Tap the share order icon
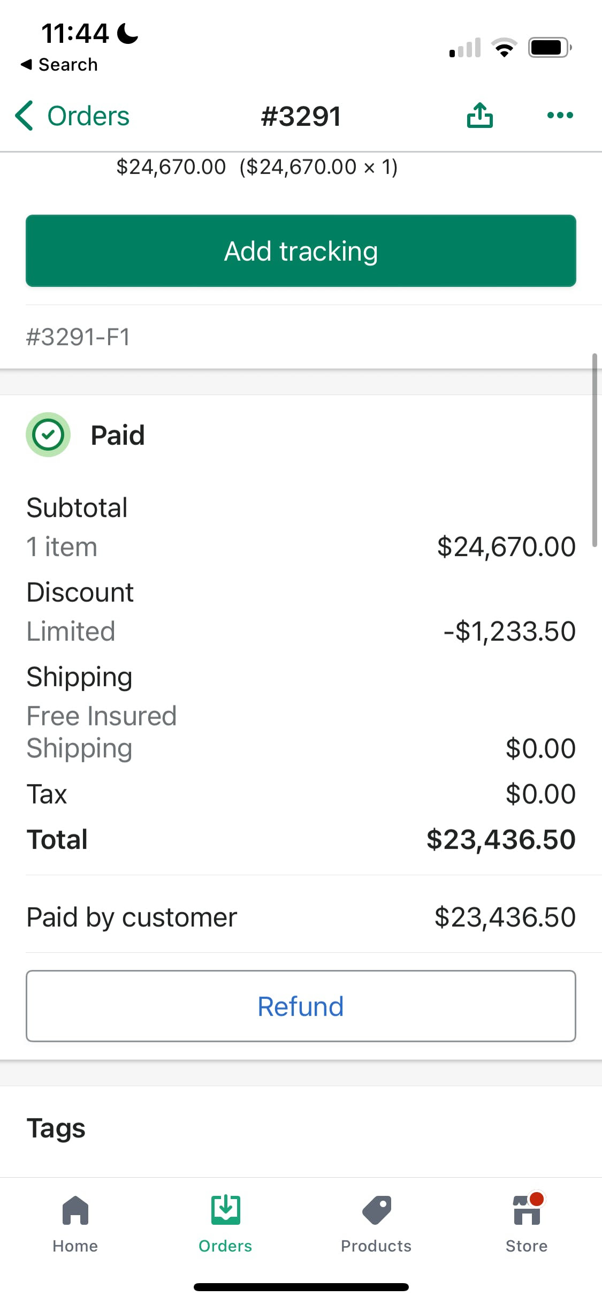This screenshot has width=602, height=1304. 479,115
